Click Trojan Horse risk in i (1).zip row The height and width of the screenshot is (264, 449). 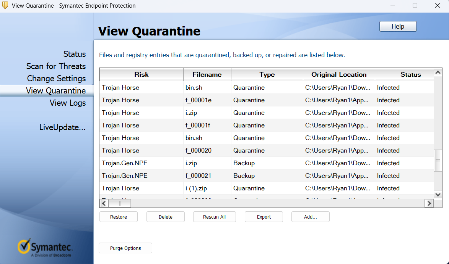tap(120, 188)
